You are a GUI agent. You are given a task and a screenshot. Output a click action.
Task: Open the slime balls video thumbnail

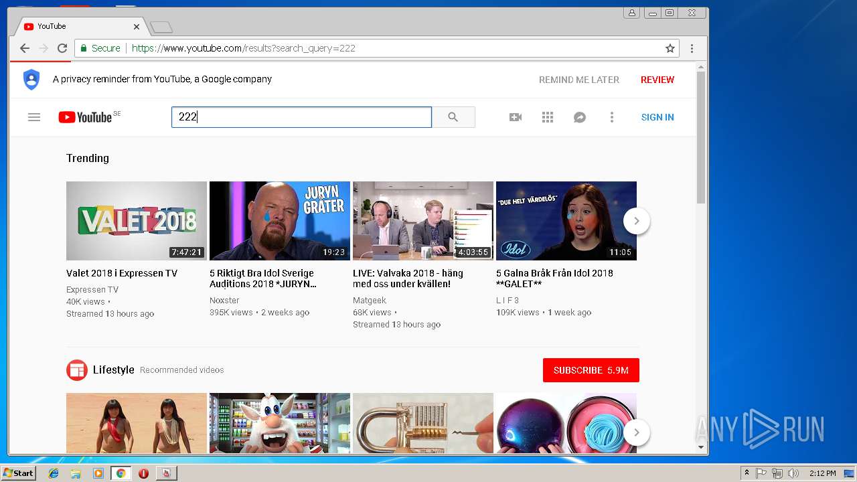[x=566, y=423]
